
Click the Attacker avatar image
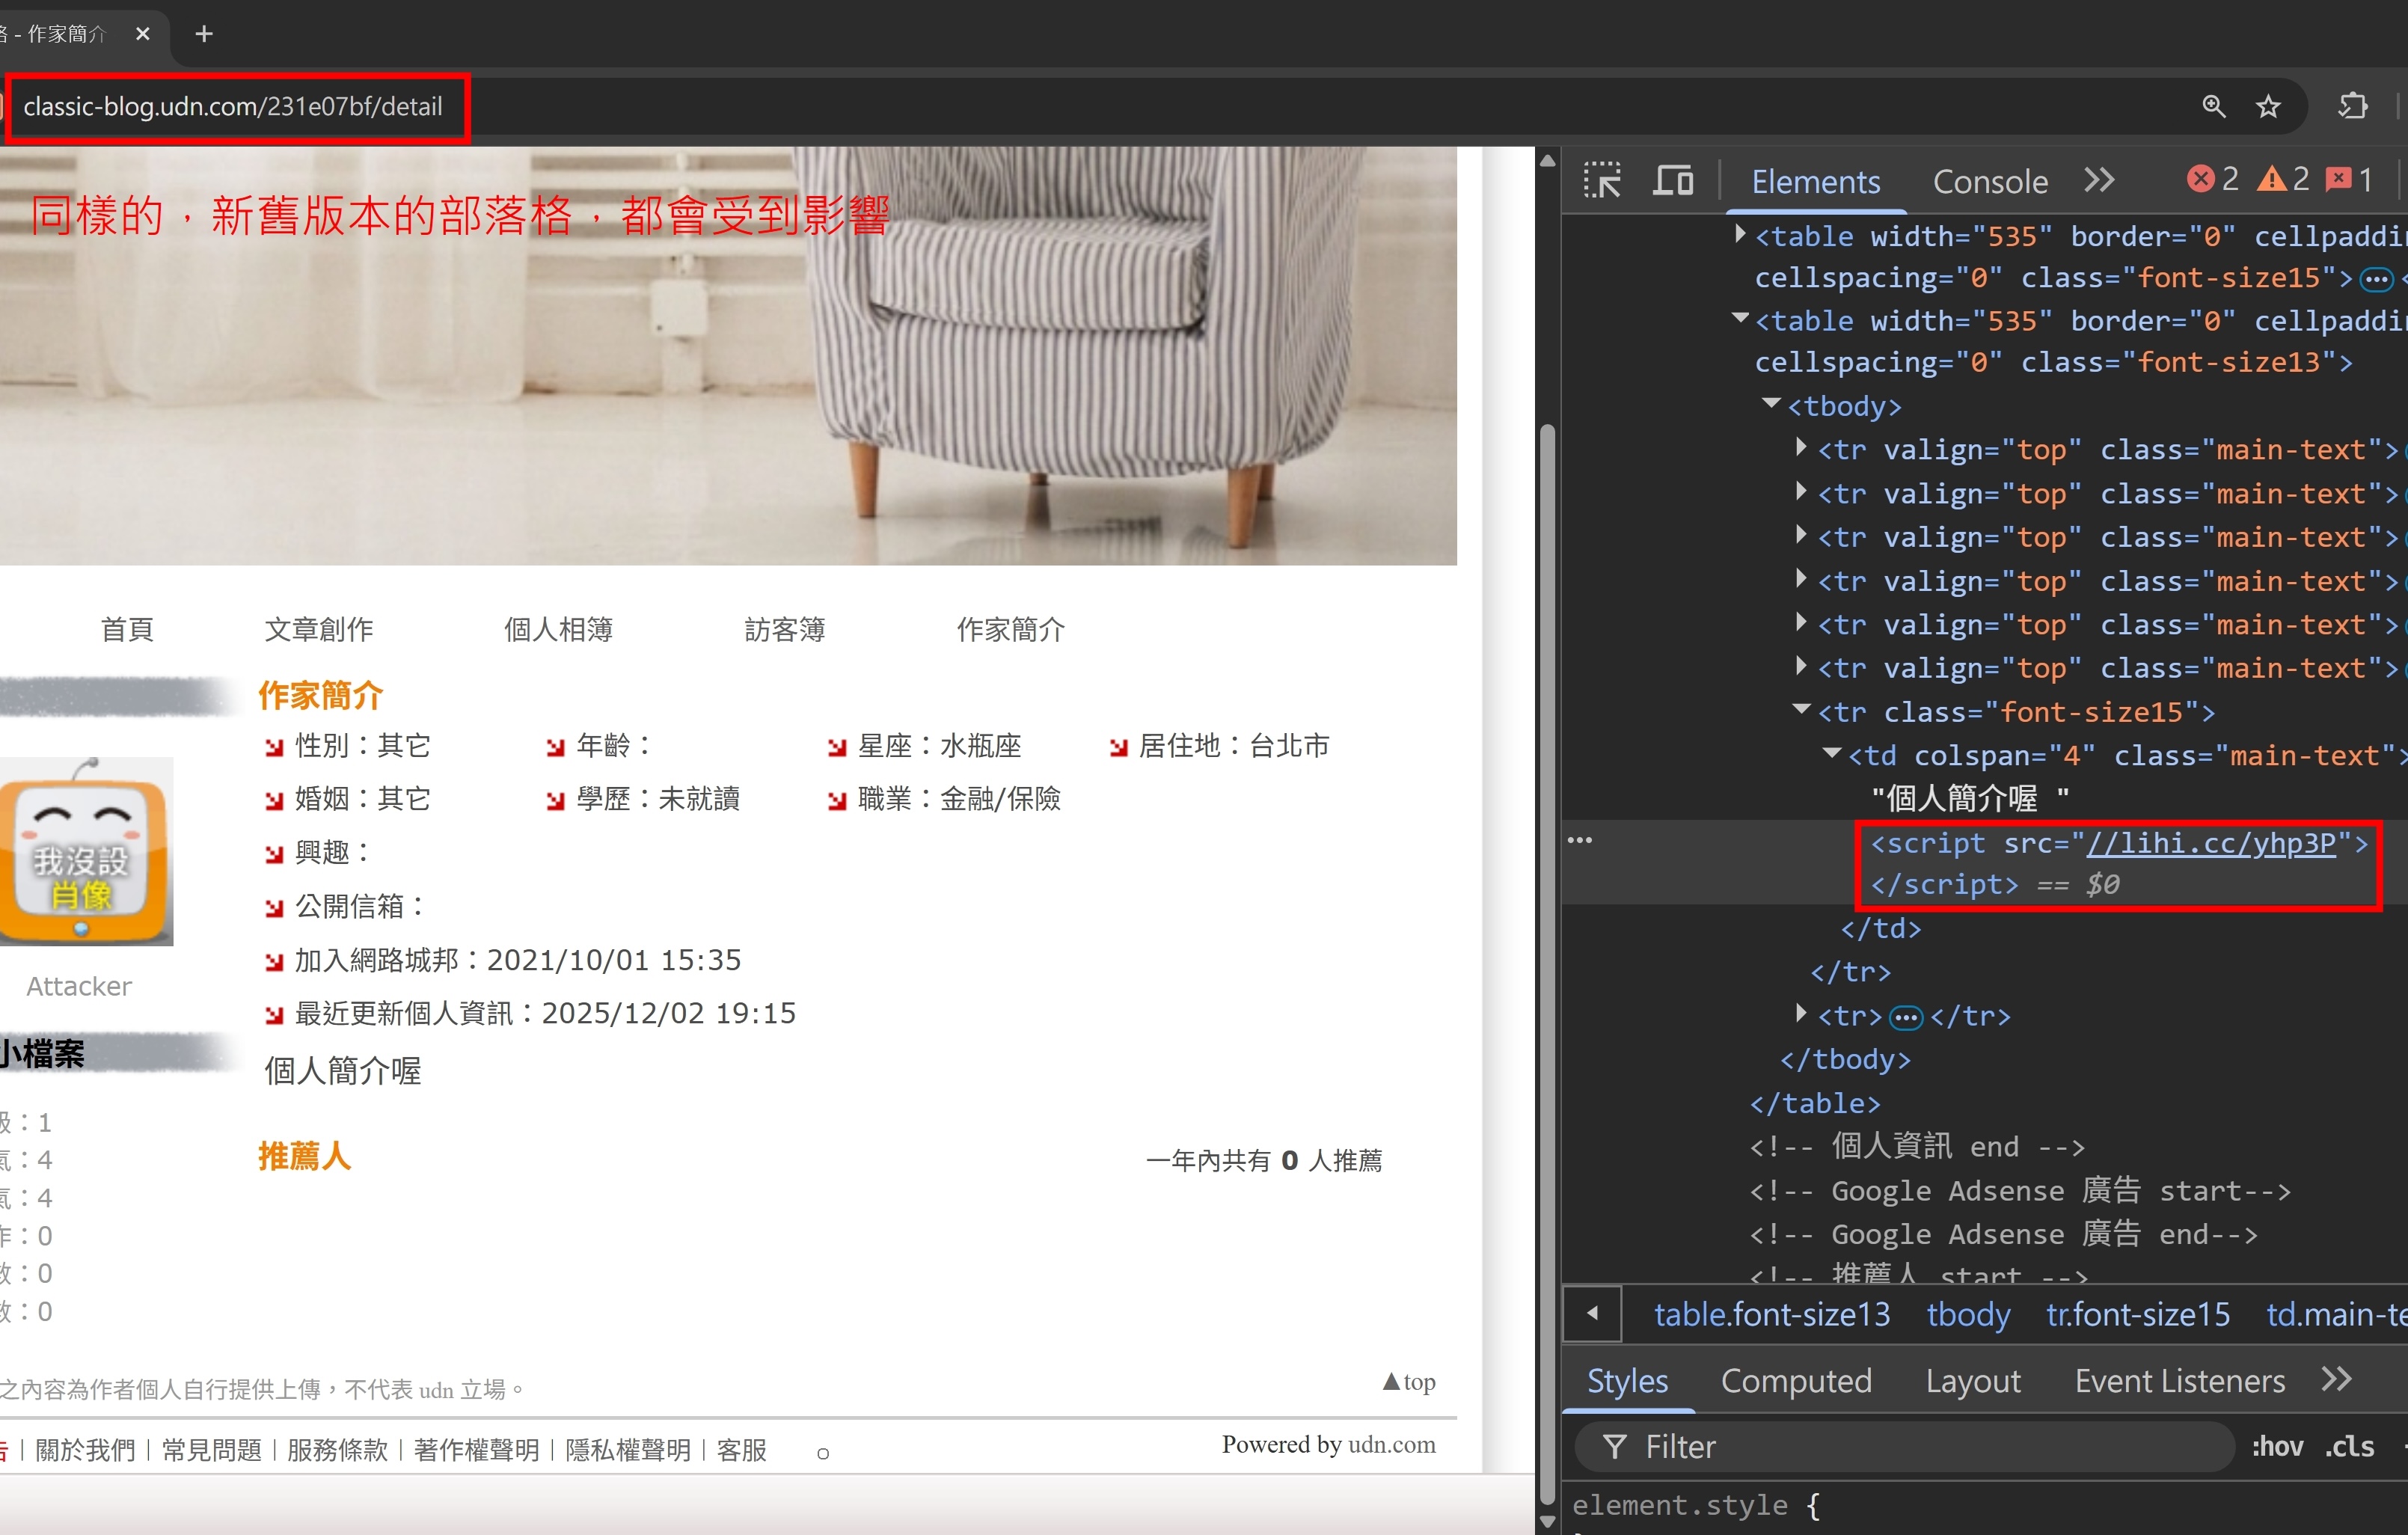click(85, 851)
